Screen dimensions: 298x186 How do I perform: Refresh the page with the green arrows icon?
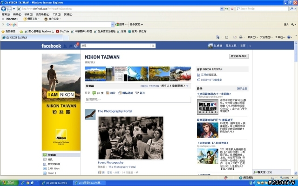click(x=226, y=8)
